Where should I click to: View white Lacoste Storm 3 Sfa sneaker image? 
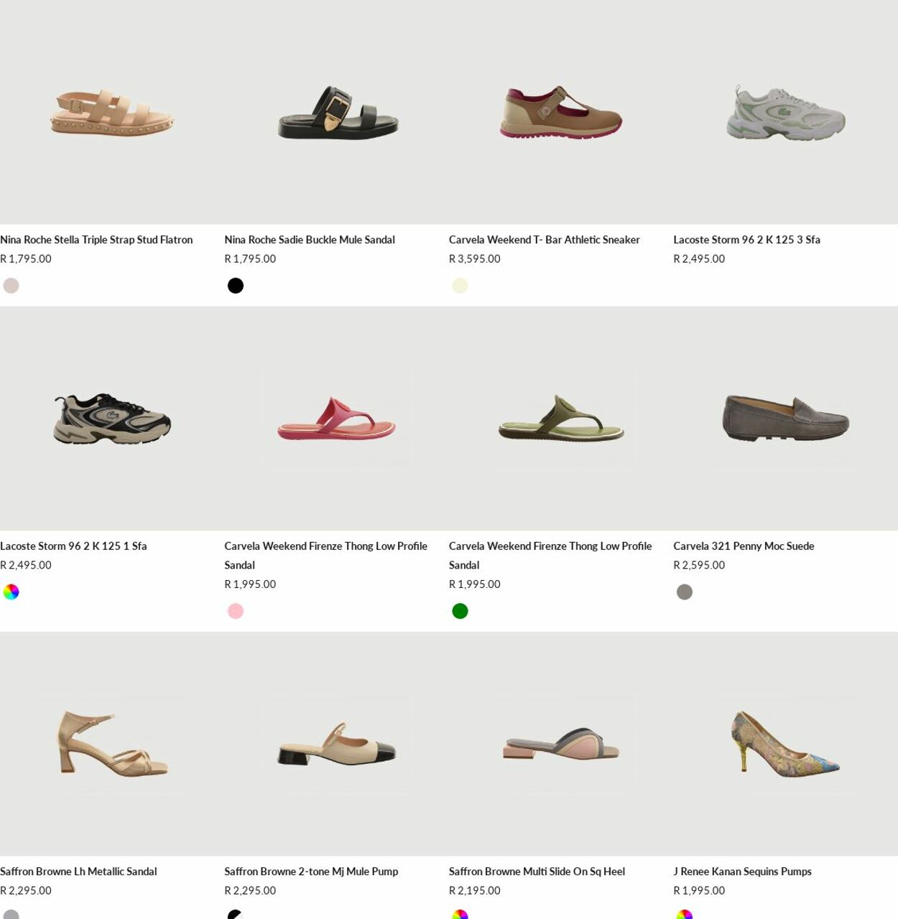click(x=785, y=112)
